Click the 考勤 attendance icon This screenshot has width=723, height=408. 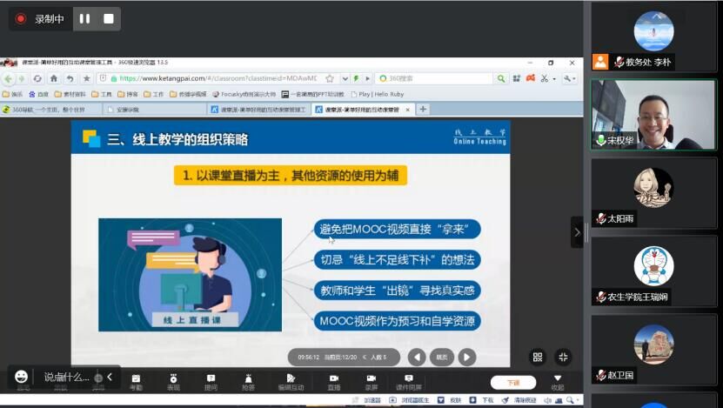tap(136, 381)
